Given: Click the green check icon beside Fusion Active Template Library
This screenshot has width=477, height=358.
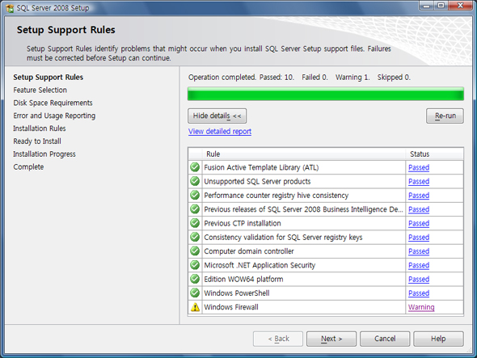Looking at the screenshot, I should click(x=195, y=167).
